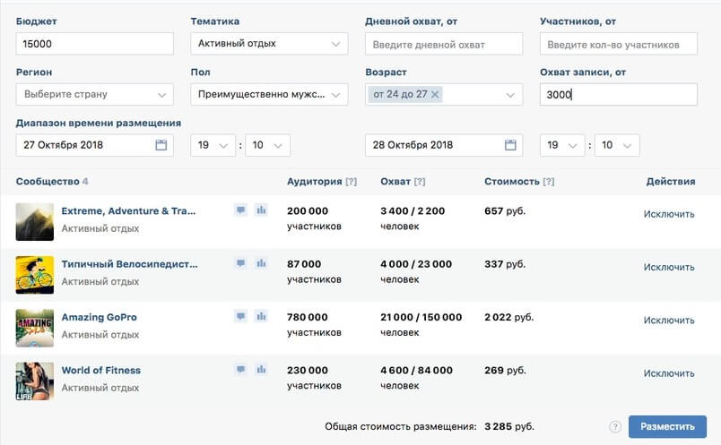
Task: Open statistics icon for World of Fitness
Action: click(x=261, y=369)
